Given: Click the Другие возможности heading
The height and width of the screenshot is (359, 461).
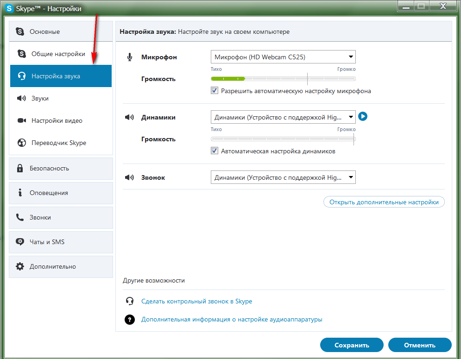Looking at the screenshot, I should (154, 281).
